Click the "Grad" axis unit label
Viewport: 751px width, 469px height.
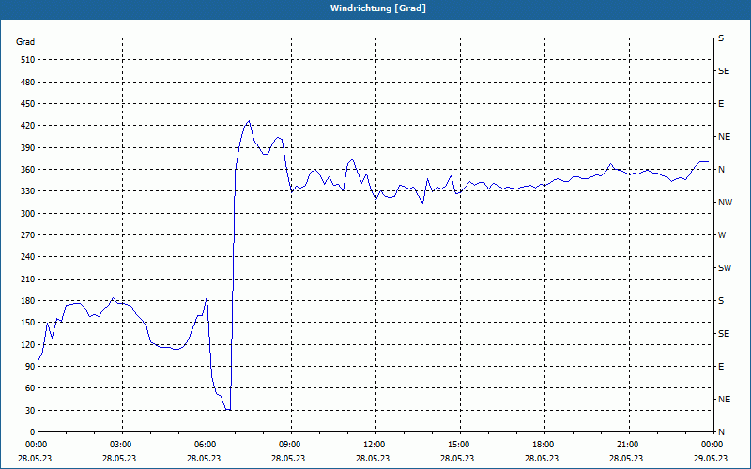tap(25, 42)
